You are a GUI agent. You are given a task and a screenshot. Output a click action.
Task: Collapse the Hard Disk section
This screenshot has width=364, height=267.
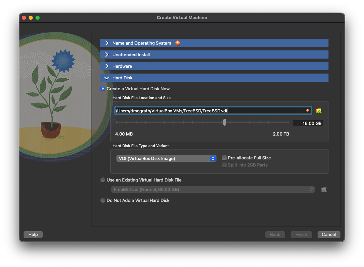[x=214, y=78]
